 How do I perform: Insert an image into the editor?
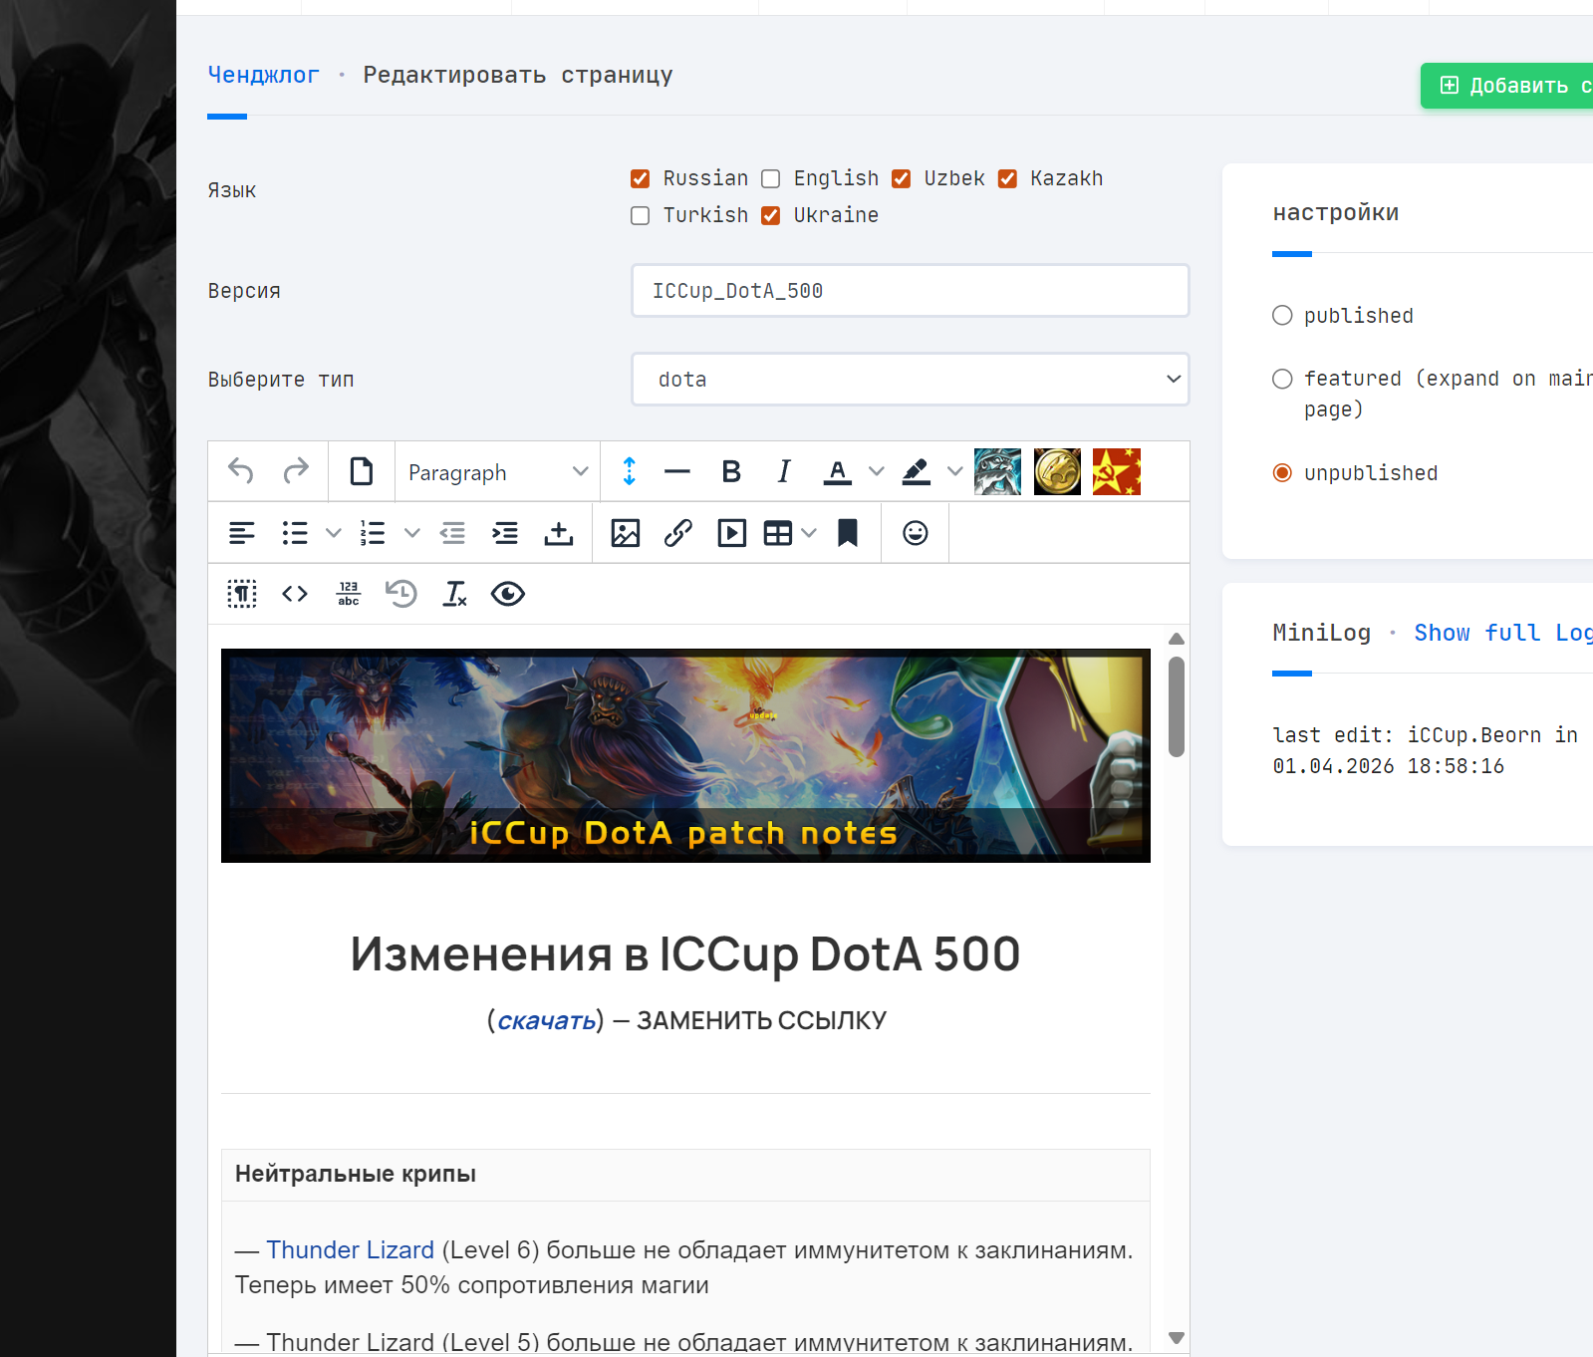tap(626, 533)
